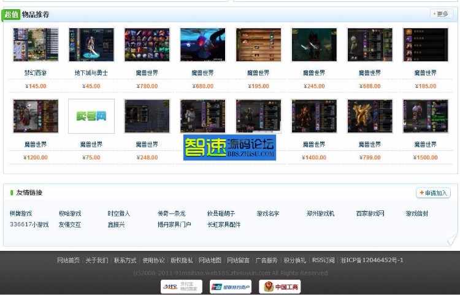Open the 郑州游戏机 friend link
The image size is (460, 295).
coord(320,213)
